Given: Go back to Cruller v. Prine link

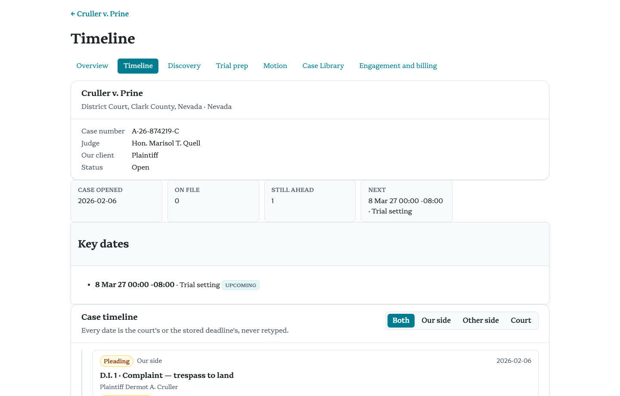Looking at the screenshot, I should click(x=100, y=14).
